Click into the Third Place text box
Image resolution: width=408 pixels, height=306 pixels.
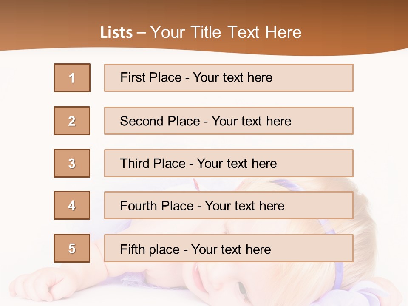tap(229, 163)
